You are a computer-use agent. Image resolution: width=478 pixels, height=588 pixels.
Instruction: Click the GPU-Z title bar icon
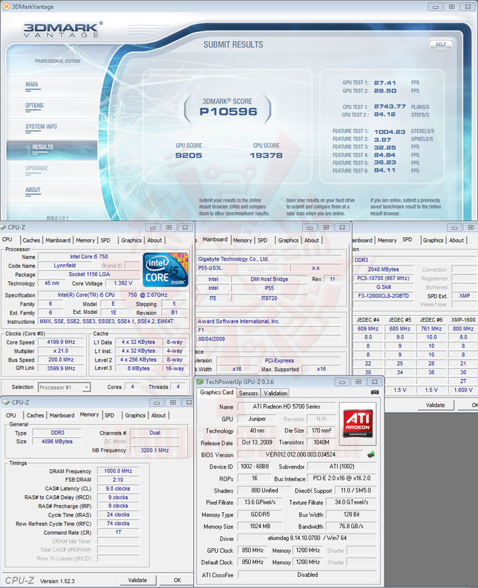(200, 382)
